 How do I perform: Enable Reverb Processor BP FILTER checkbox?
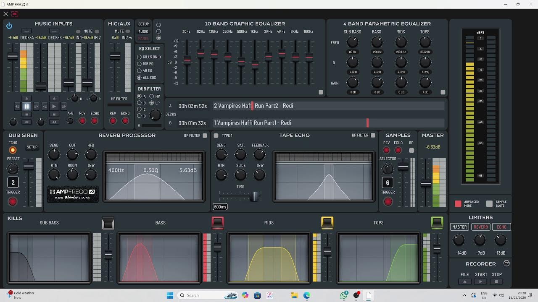point(205,135)
